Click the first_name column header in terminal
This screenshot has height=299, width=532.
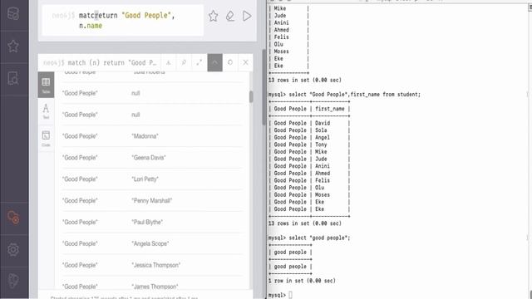[329, 109]
